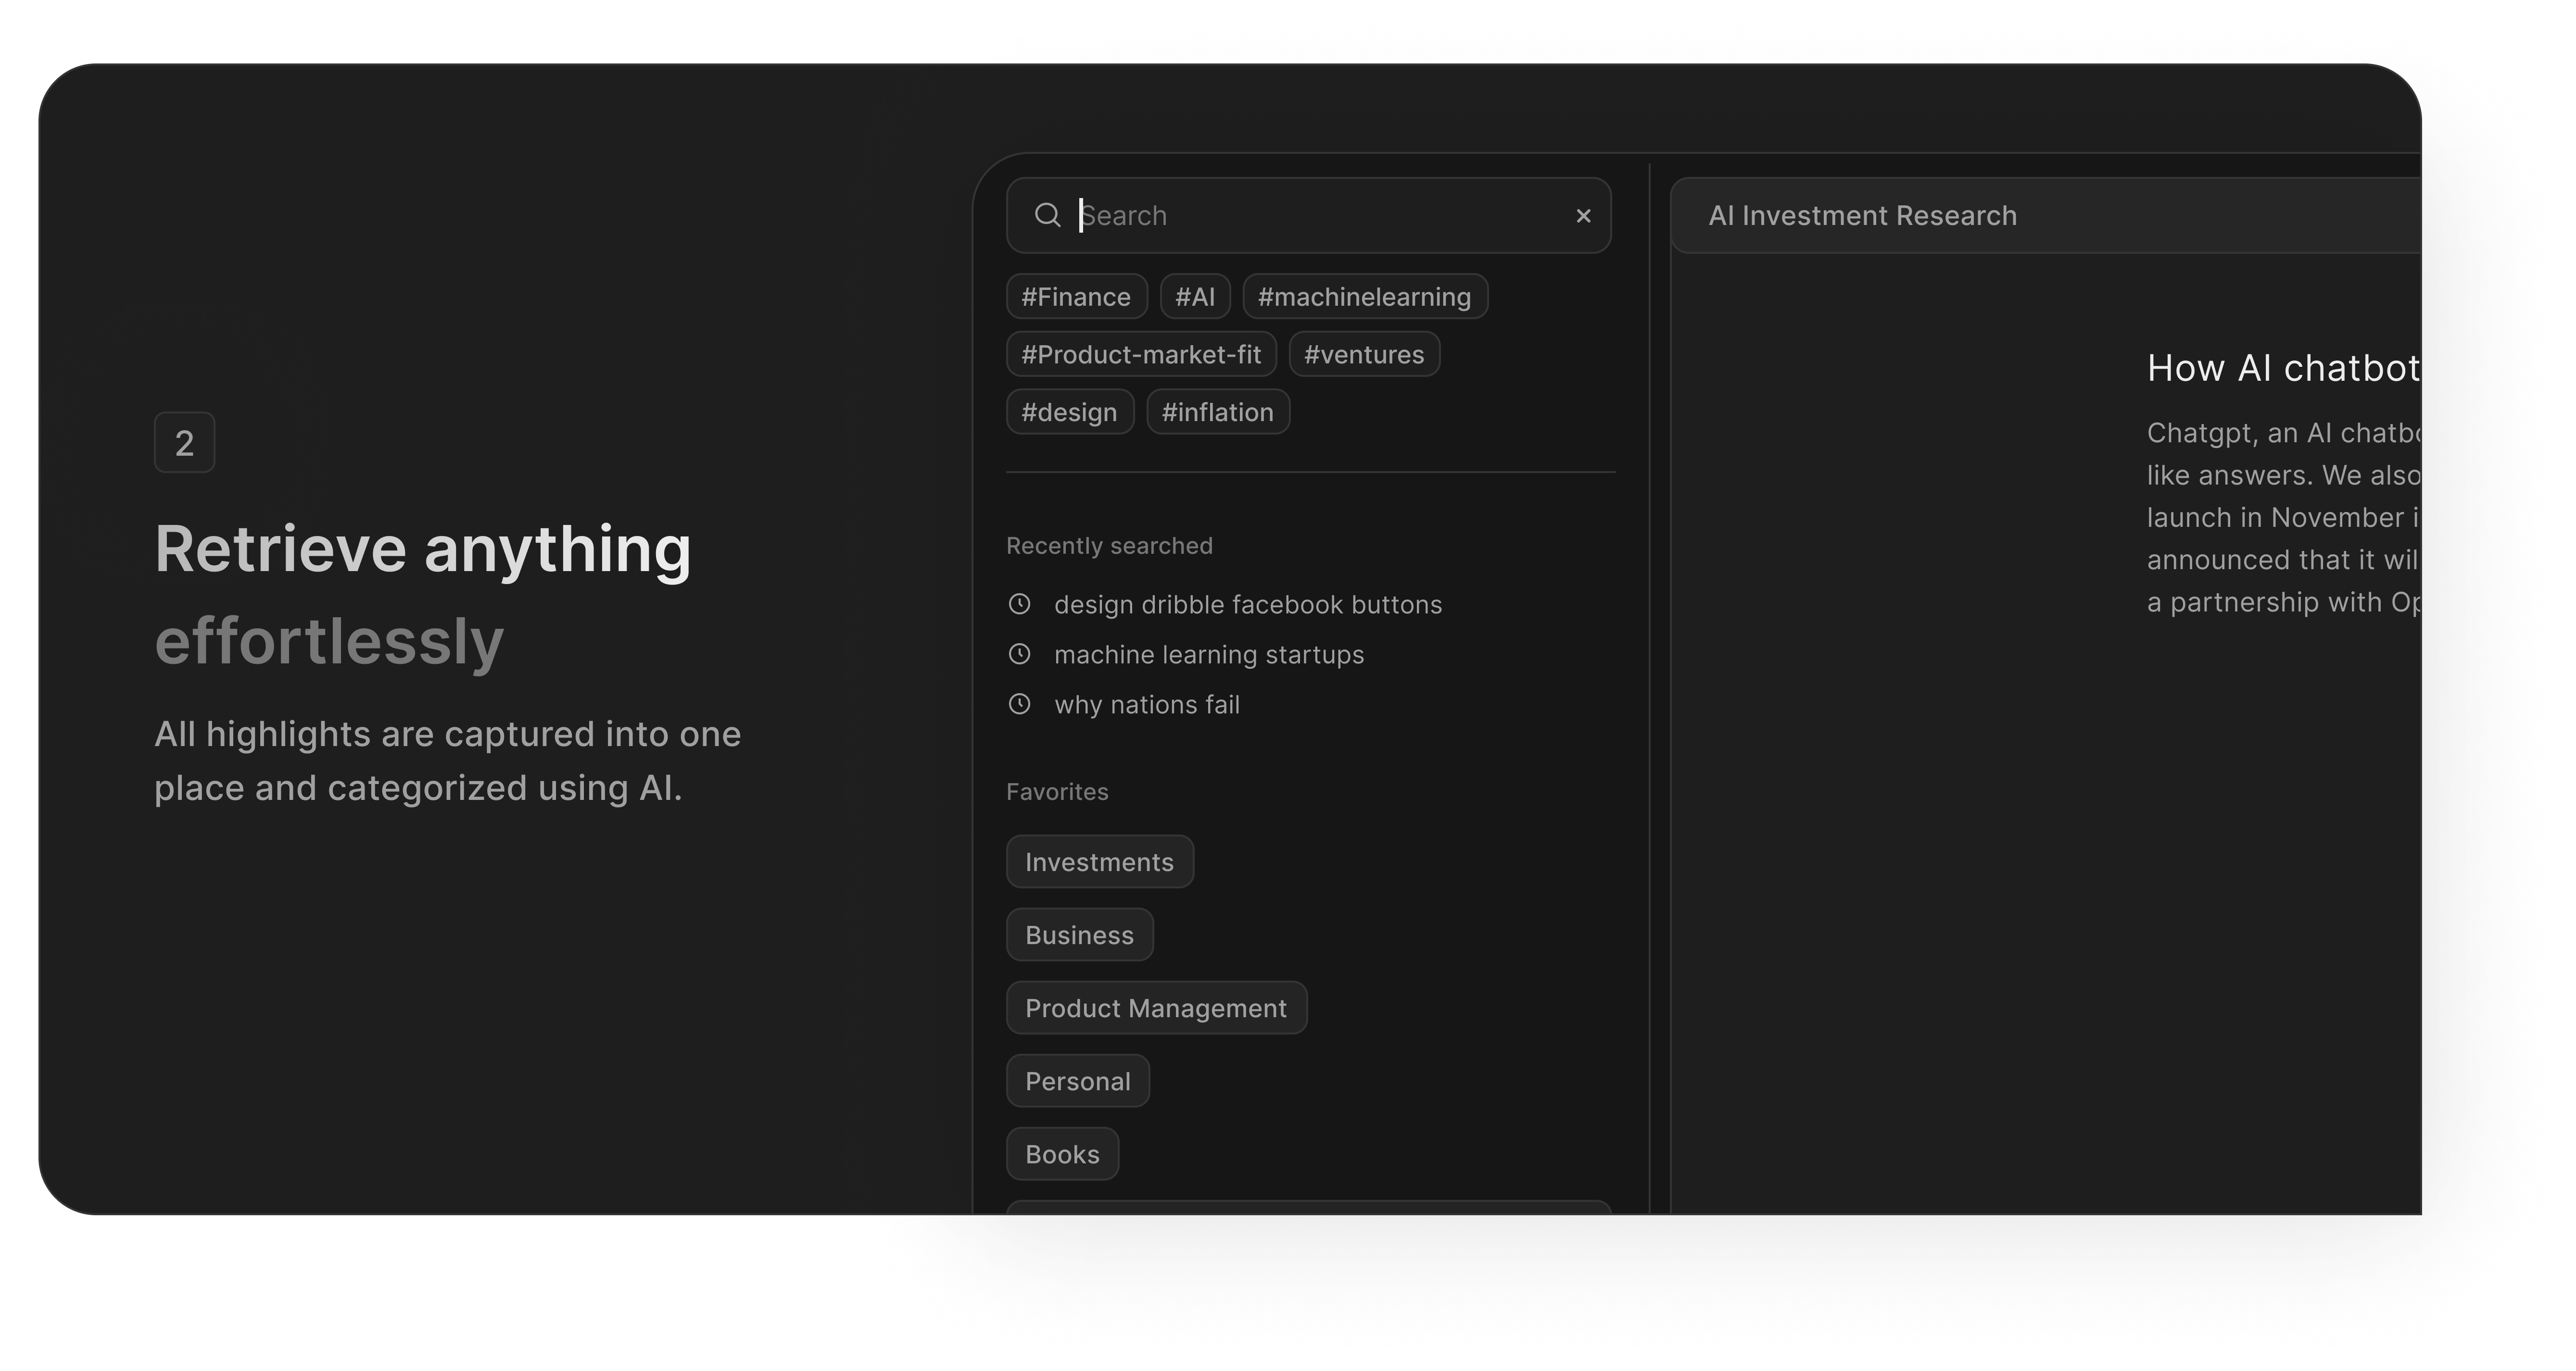The width and height of the screenshot is (2576, 1371).
Task: Open the Business favorite
Action: point(1080,935)
